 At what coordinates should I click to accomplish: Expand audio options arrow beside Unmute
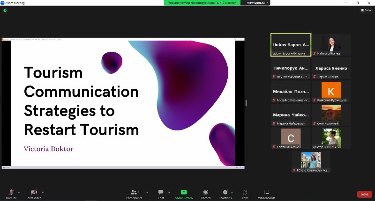pos(19,192)
